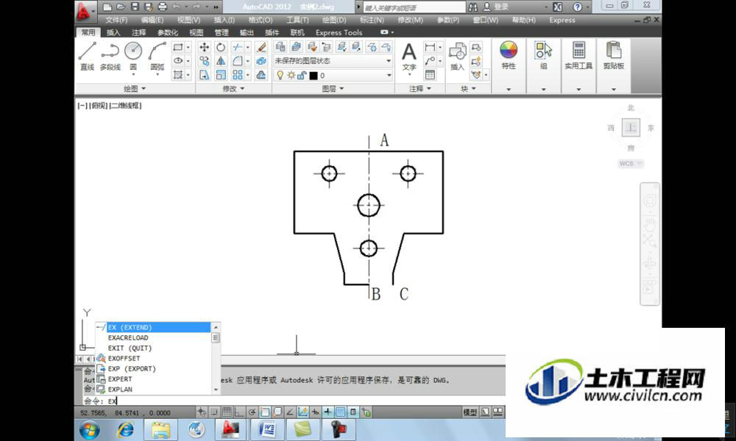Toggle layer 0 on/off lightbulb icon
736x441 pixels.
280,76
